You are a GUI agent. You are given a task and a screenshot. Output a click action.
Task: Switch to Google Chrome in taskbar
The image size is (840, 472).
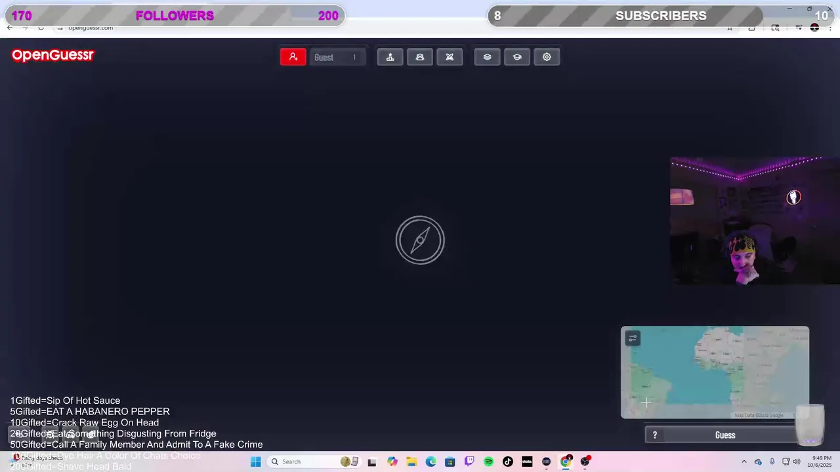pyautogui.click(x=566, y=462)
